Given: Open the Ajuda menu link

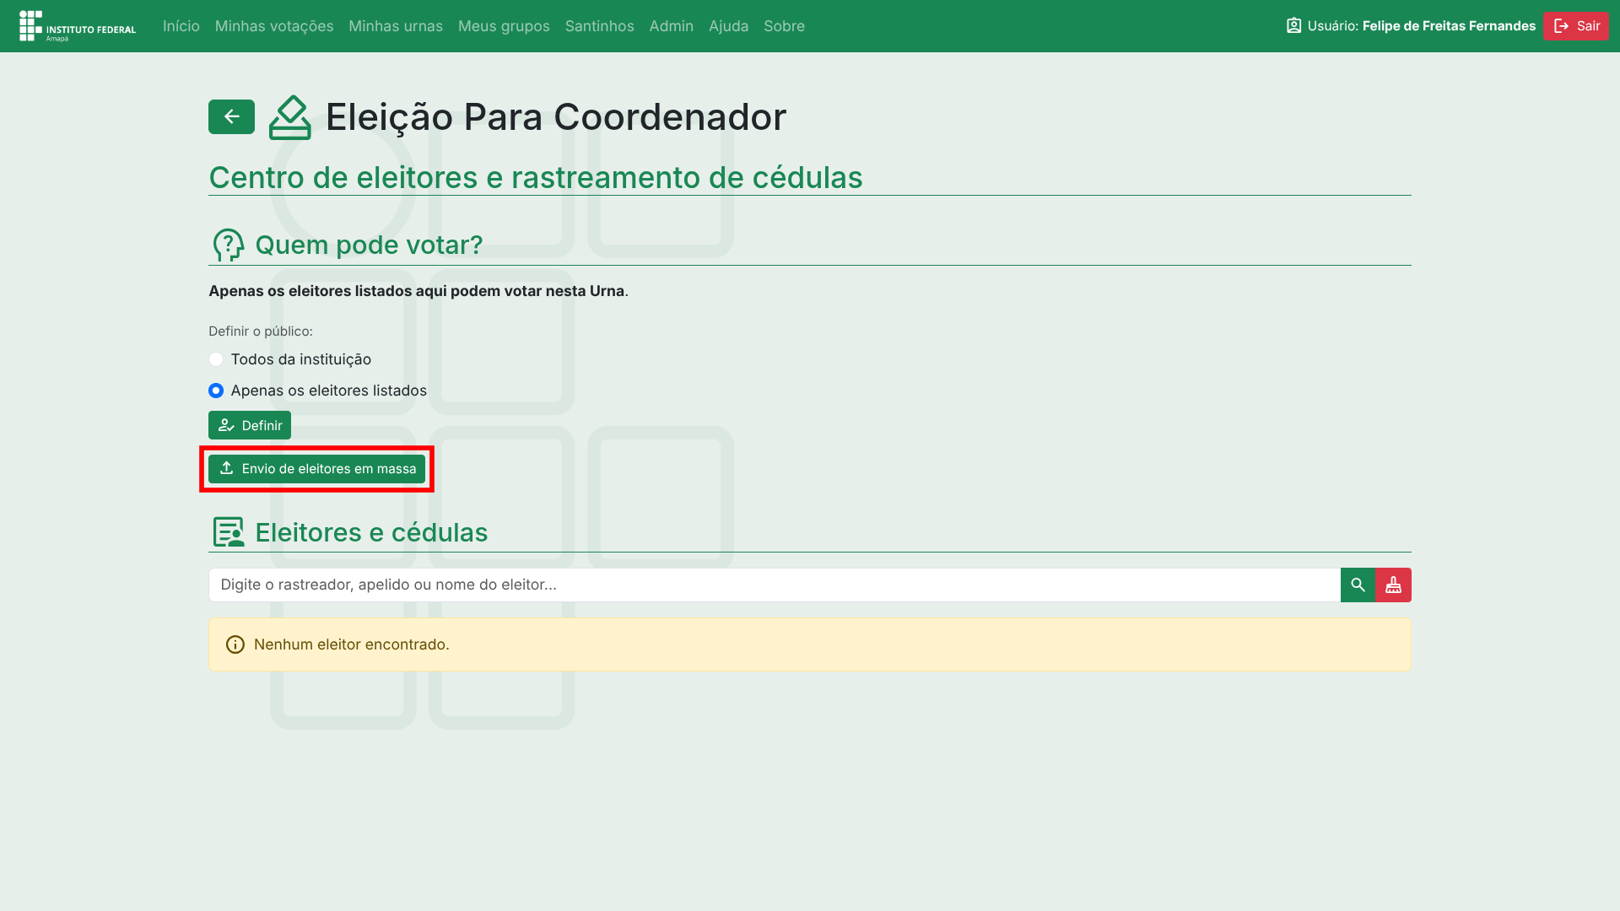Looking at the screenshot, I should pos(728,26).
